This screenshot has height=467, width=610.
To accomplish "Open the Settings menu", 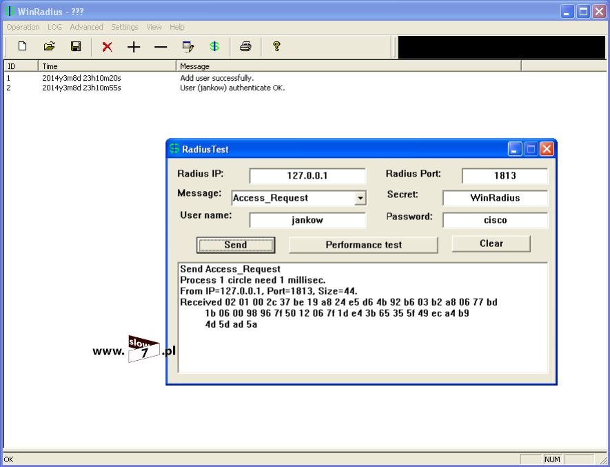I will point(125,27).
